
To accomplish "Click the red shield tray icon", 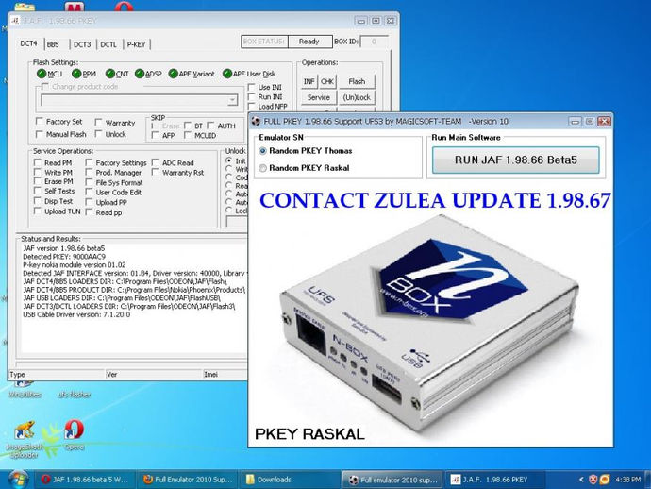I will [x=593, y=480].
